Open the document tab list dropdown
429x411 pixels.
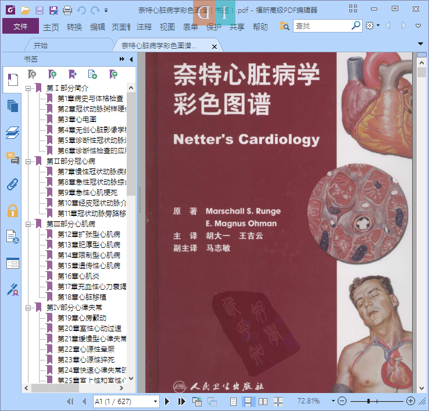pyautogui.click(x=420, y=44)
